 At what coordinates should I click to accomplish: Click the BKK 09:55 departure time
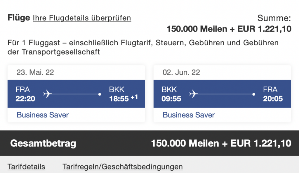[171, 98]
